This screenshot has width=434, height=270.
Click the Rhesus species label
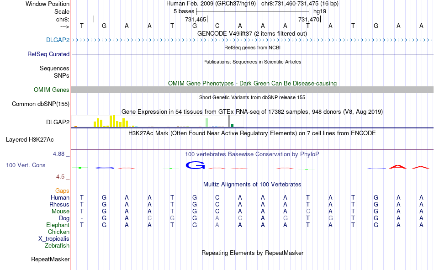pos(59,204)
